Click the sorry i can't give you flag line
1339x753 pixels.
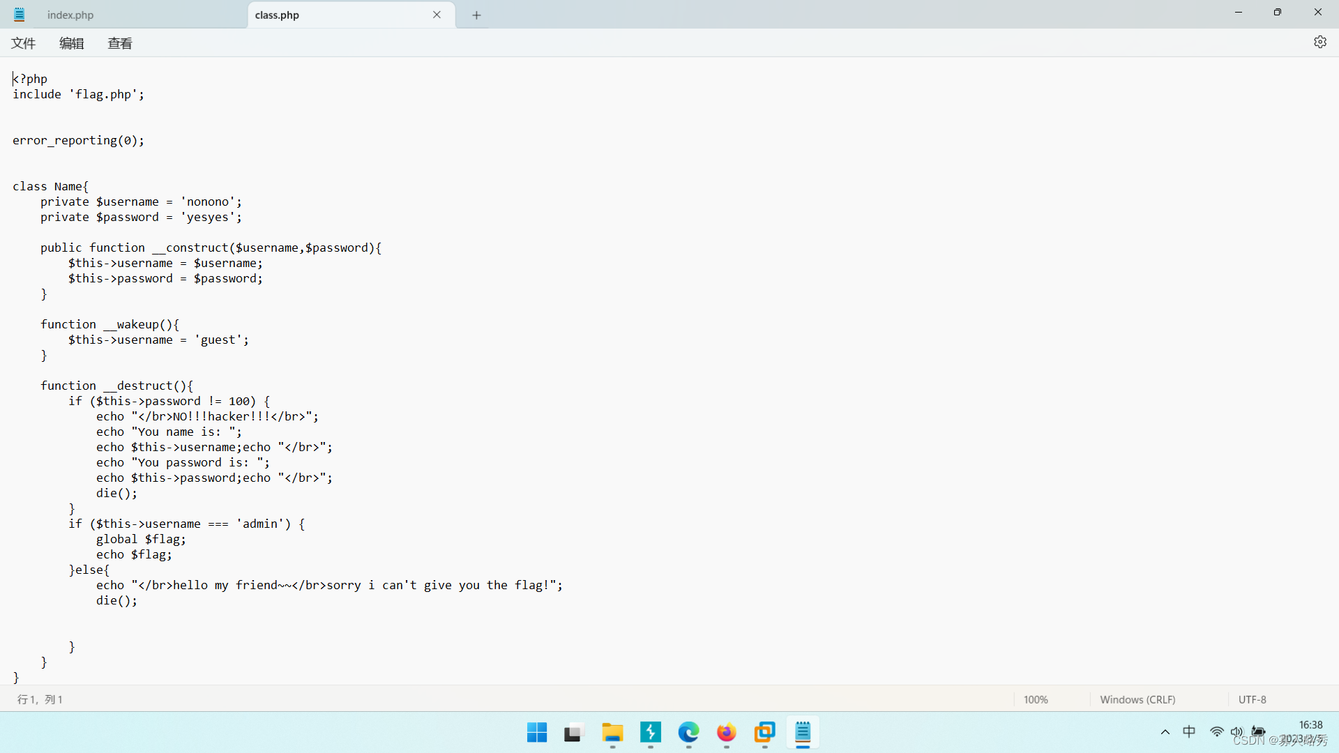tap(329, 585)
